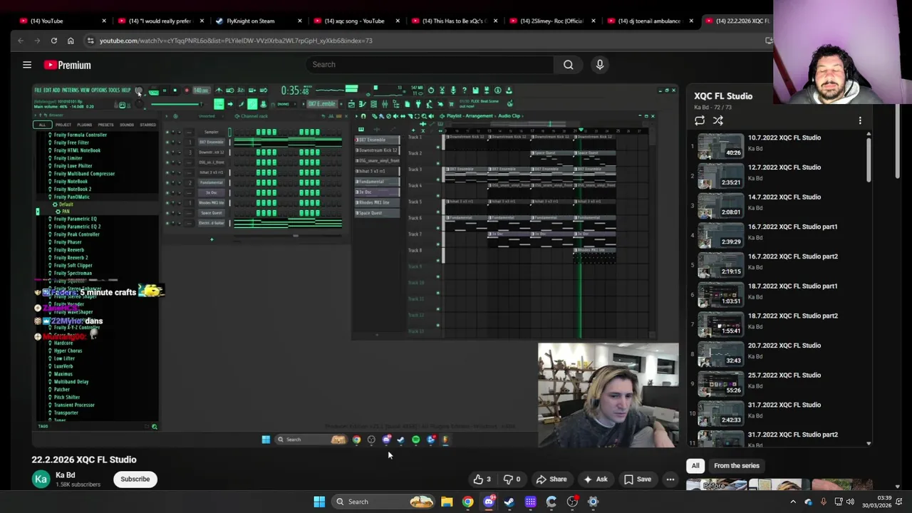Close the first (14) YouTube tab
This screenshot has height=513, width=912.
104,21
